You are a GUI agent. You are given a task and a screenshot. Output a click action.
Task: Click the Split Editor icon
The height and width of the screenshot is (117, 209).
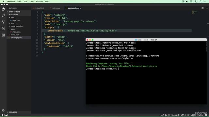tap(202, 8)
